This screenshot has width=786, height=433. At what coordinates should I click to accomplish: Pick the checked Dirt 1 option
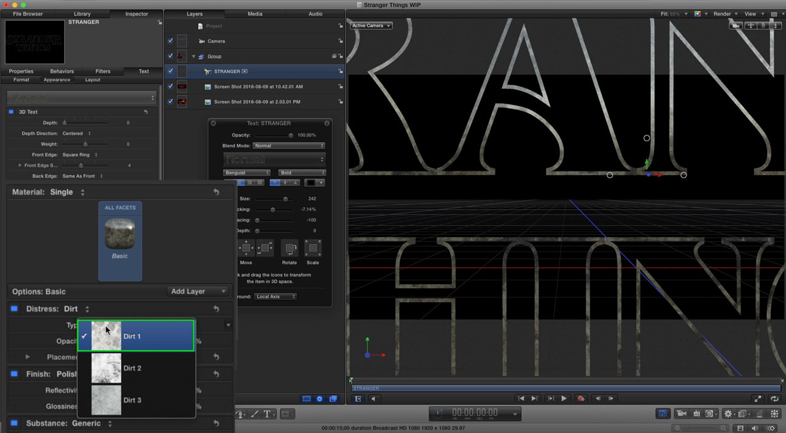click(x=136, y=336)
